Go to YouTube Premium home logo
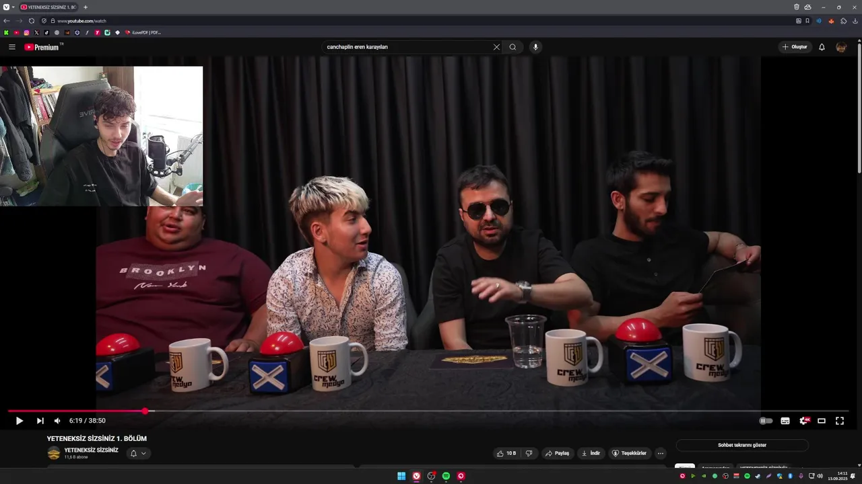The height and width of the screenshot is (484, 862). 42,47
